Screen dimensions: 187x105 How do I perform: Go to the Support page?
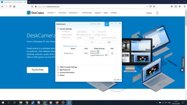[98, 13]
